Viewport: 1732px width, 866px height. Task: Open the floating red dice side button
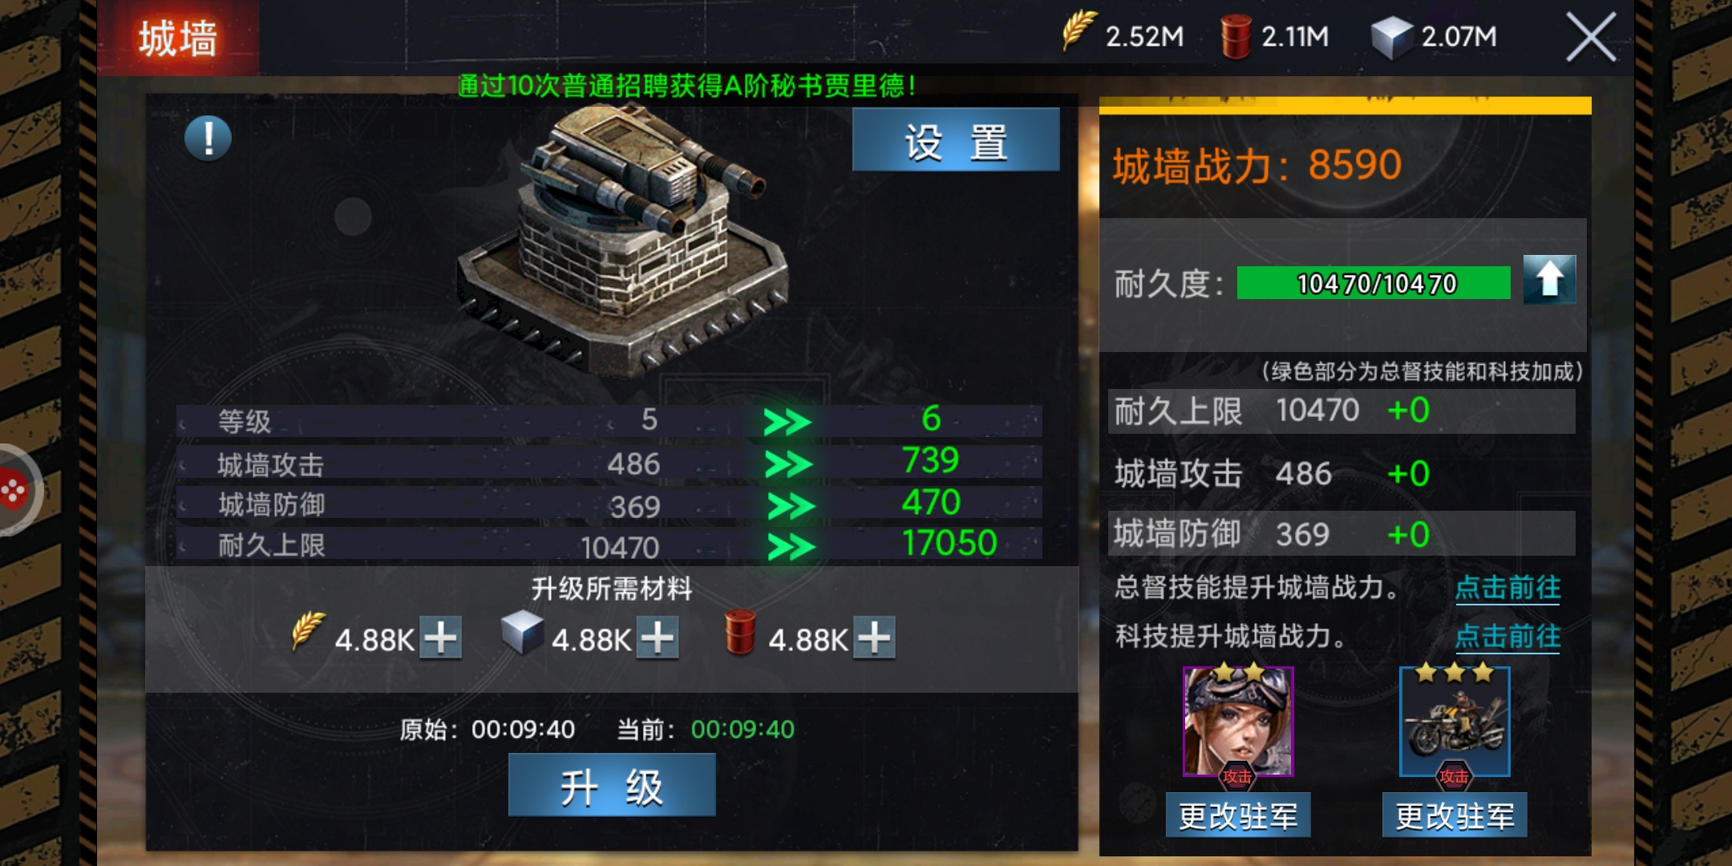coord(14,491)
